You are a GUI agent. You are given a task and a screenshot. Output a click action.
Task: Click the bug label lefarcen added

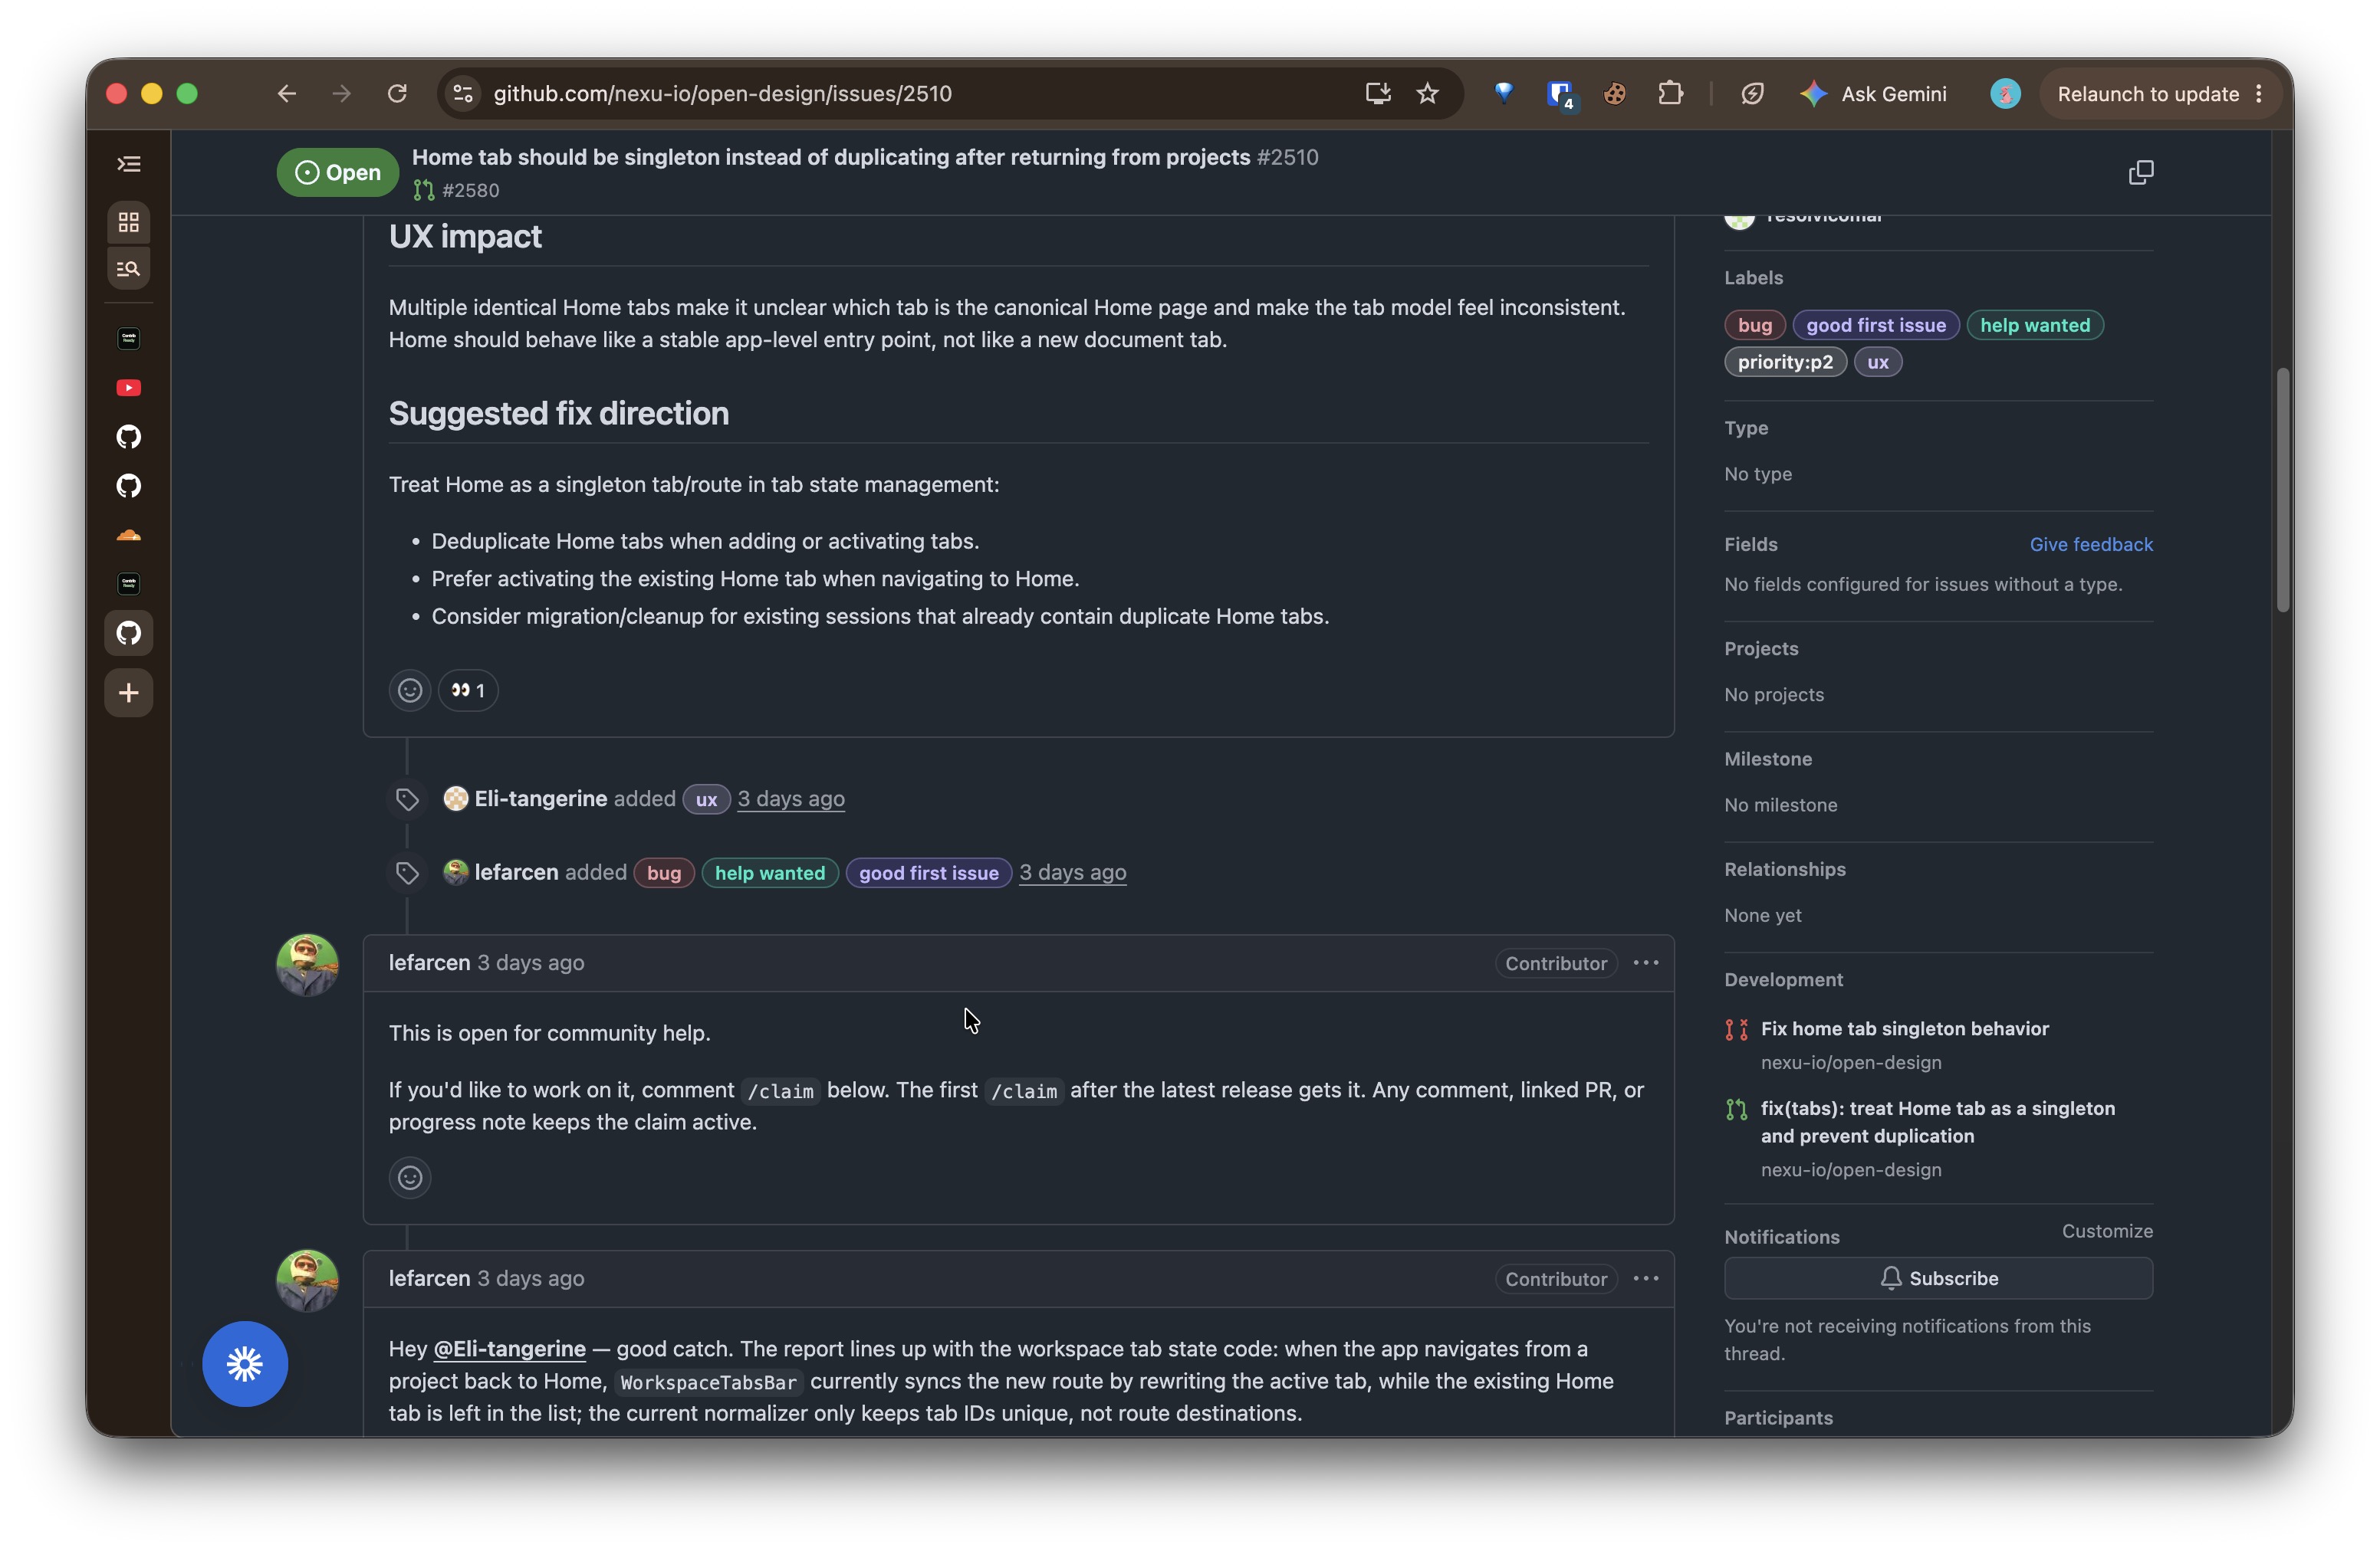pos(664,874)
